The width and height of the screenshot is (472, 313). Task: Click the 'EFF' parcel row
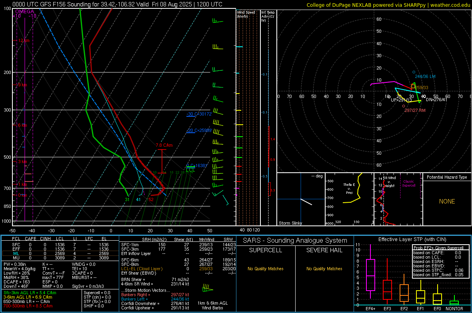pos(60,249)
